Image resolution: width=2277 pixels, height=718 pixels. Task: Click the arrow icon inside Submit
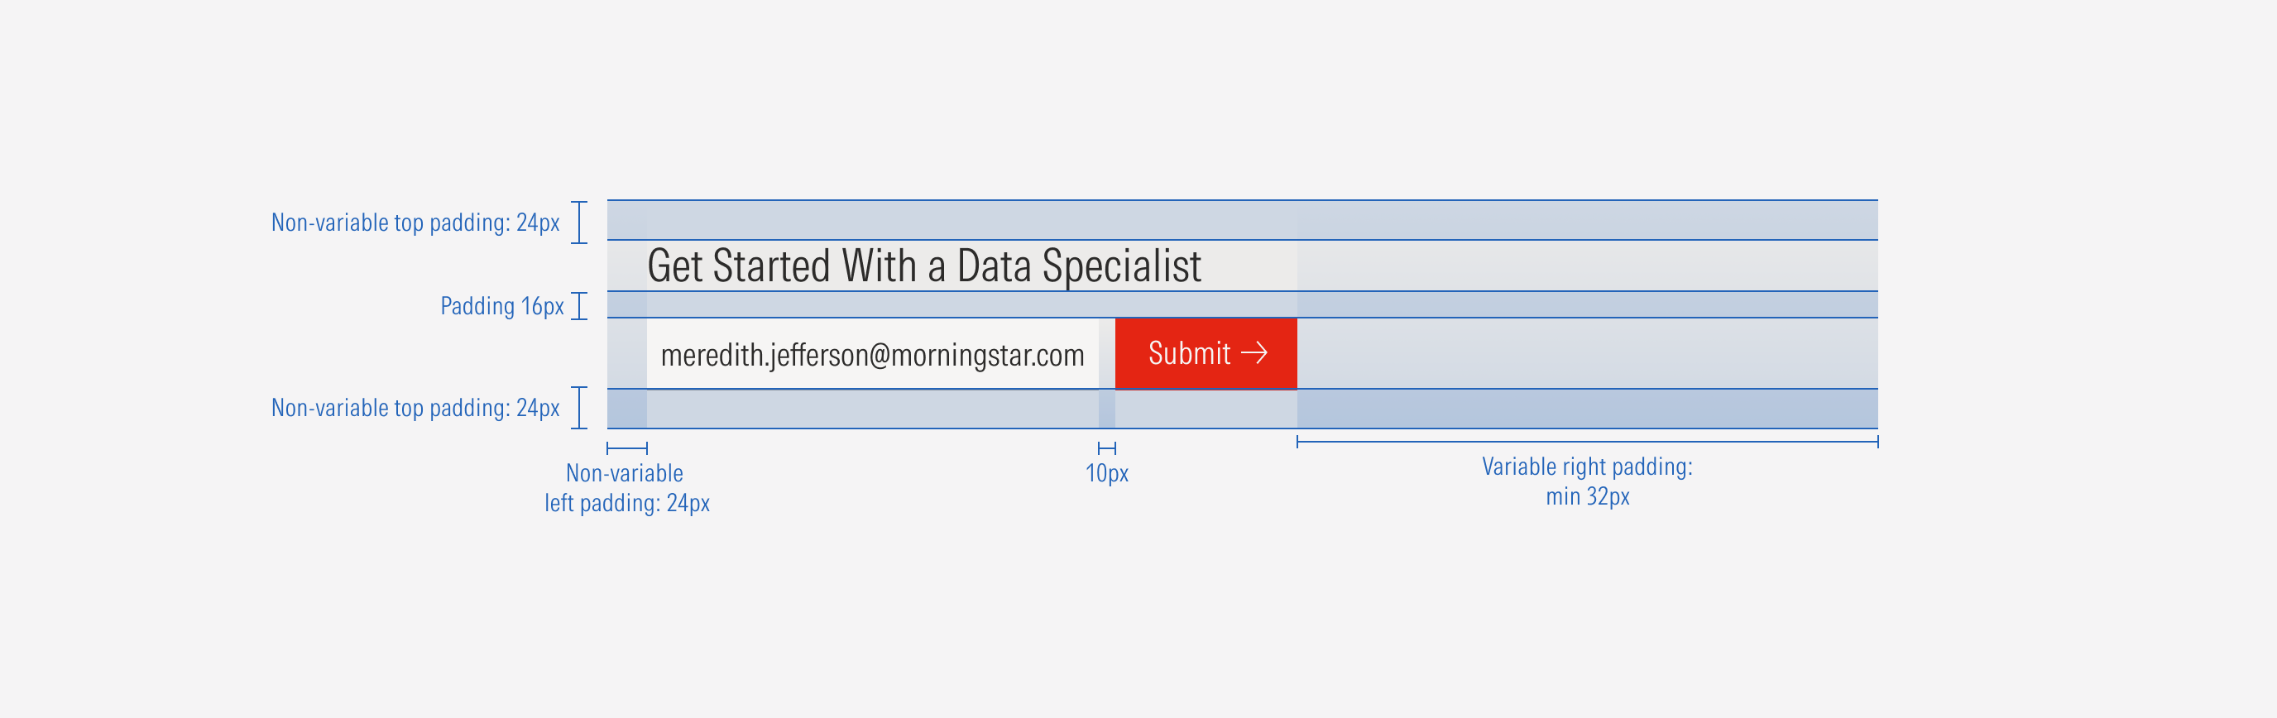(x=1254, y=354)
